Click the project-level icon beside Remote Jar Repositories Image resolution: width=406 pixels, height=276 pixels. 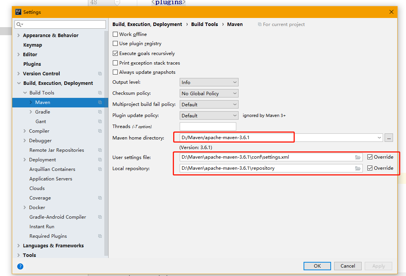pos(100,150)
